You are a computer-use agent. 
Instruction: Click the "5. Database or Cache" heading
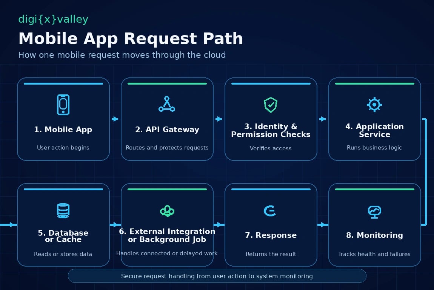click(63, 236)
